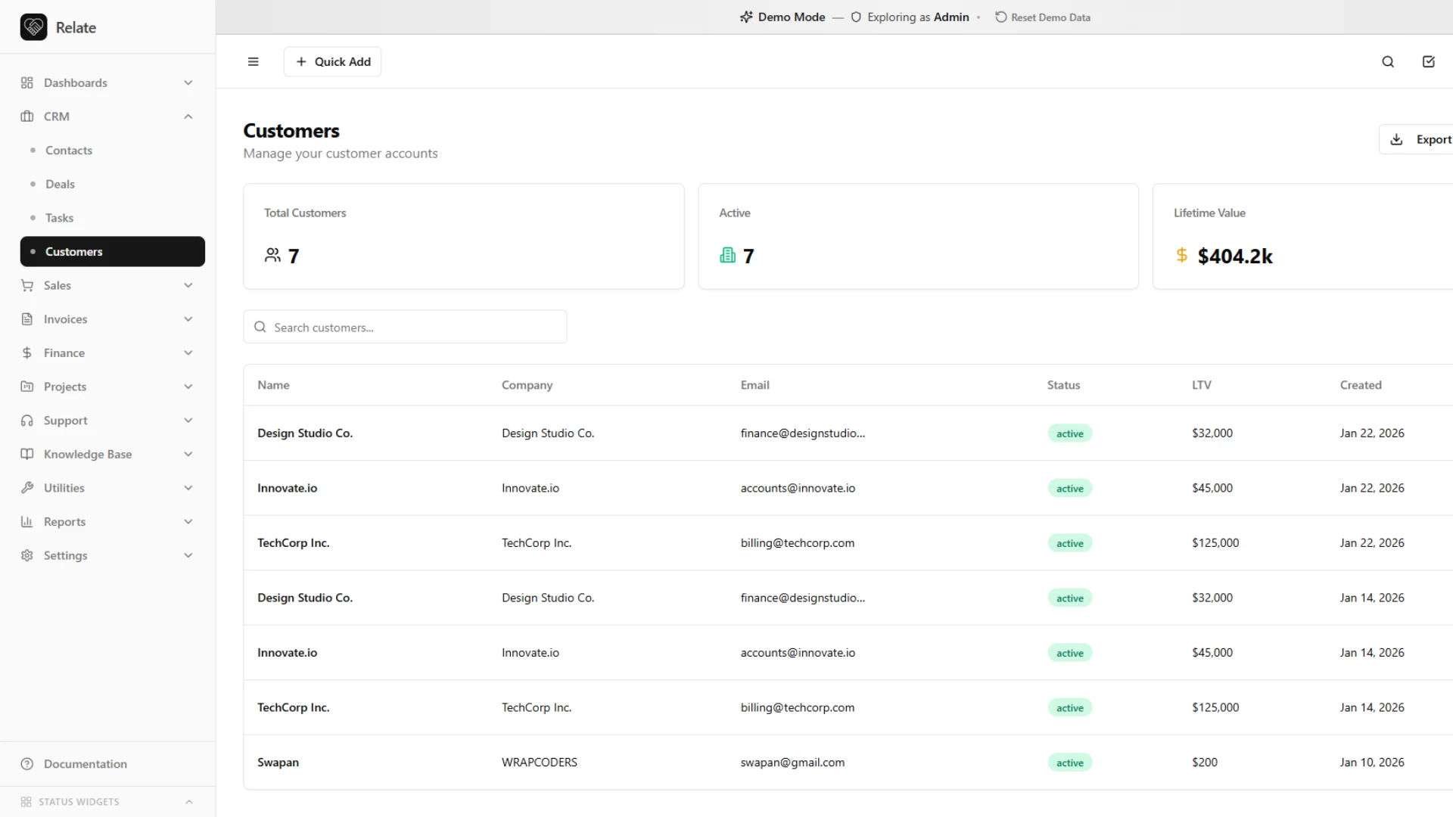Expand the Status Widgets panel chevron
This screenshot has width=1453, height=817.
(189, 802)
